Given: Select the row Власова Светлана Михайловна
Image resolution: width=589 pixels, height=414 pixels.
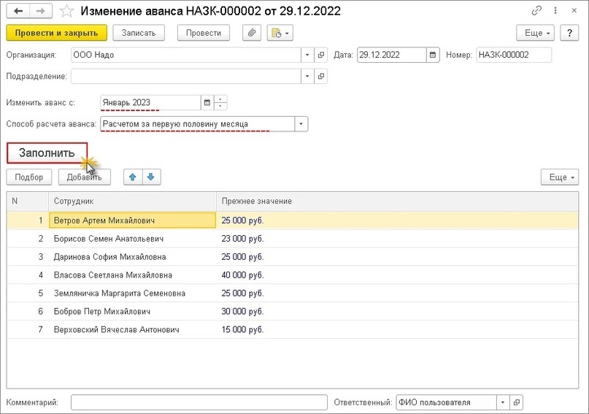Looking at the screenshot, I should pyautogui.click(x=113, y=275).
